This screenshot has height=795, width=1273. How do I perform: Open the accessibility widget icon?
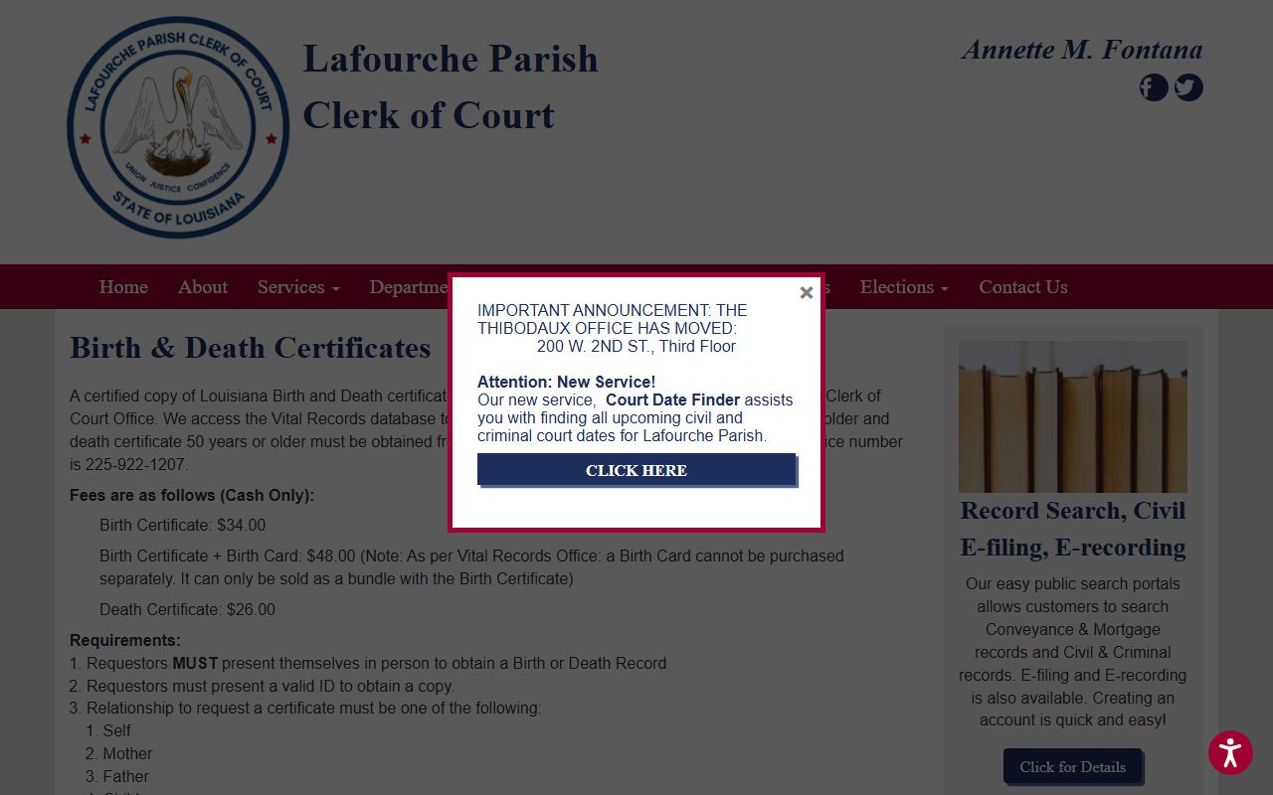coord(1230,752)
